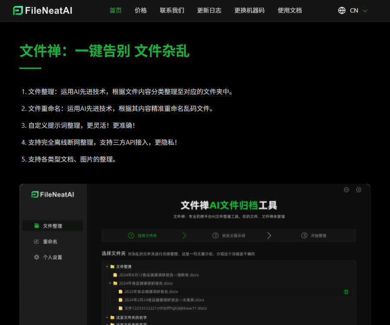Click the 文件禅 headline text
The width and height of the screenshot is (390, 325).
(104, 51)
